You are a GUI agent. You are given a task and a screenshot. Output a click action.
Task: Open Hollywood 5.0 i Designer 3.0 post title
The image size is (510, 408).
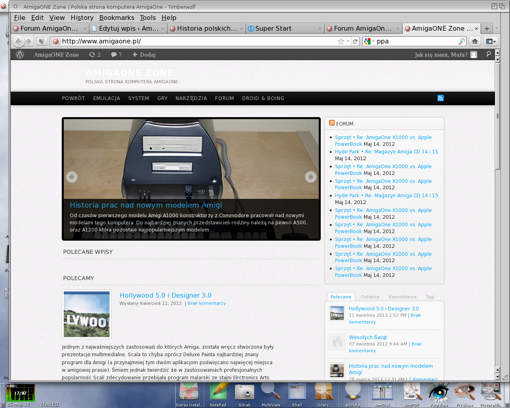click(x=165, y=295)
